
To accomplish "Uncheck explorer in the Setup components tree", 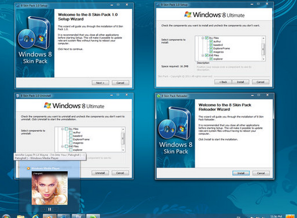I will 211,59.
